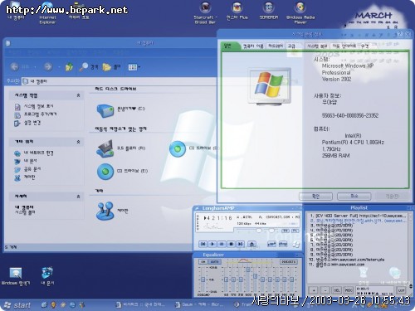
Task: Open Shared Documents link in Other Places
Action: click(x=27, y=169)
